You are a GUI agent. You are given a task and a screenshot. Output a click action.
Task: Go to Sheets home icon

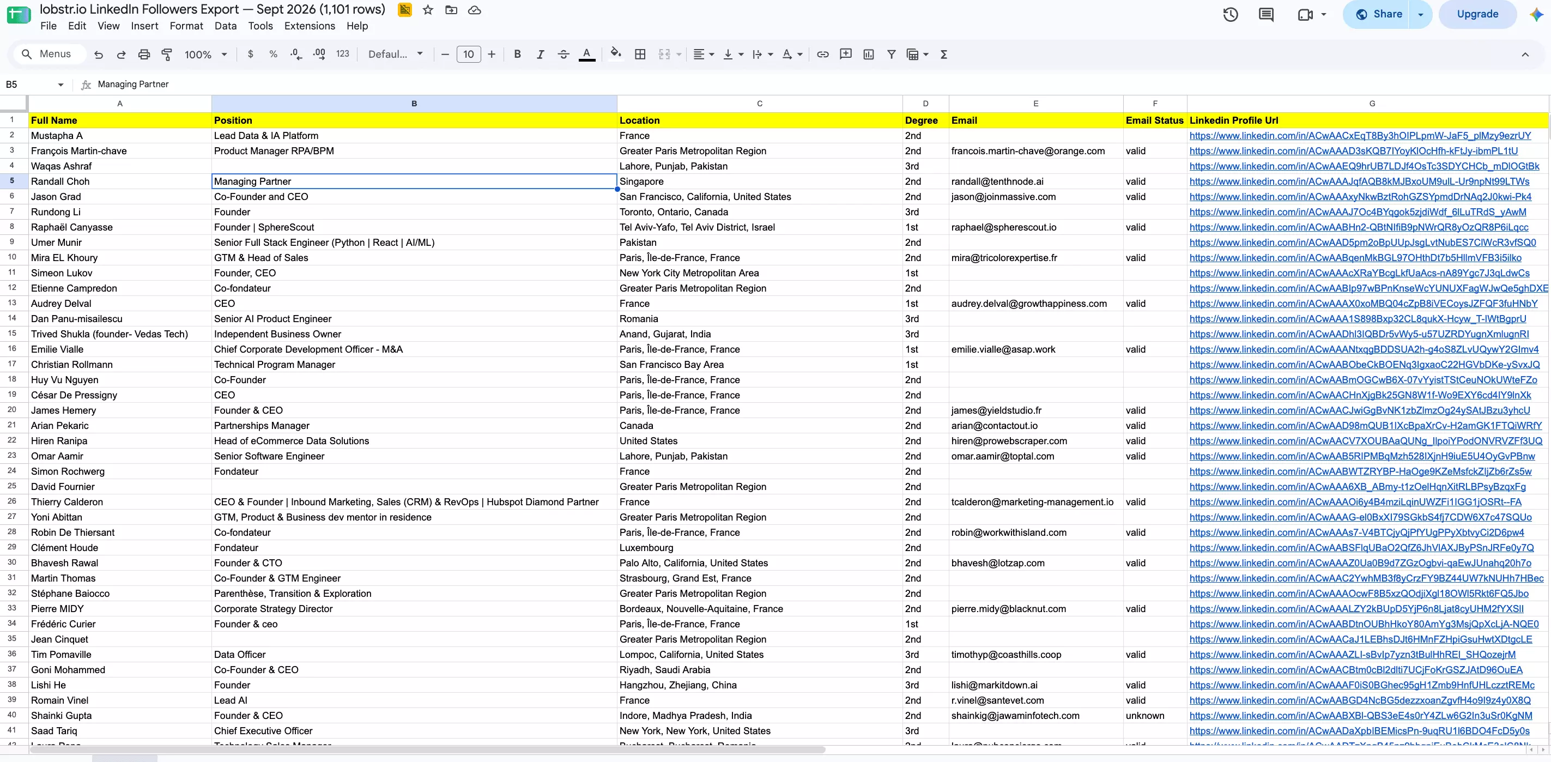coord(18,15)
